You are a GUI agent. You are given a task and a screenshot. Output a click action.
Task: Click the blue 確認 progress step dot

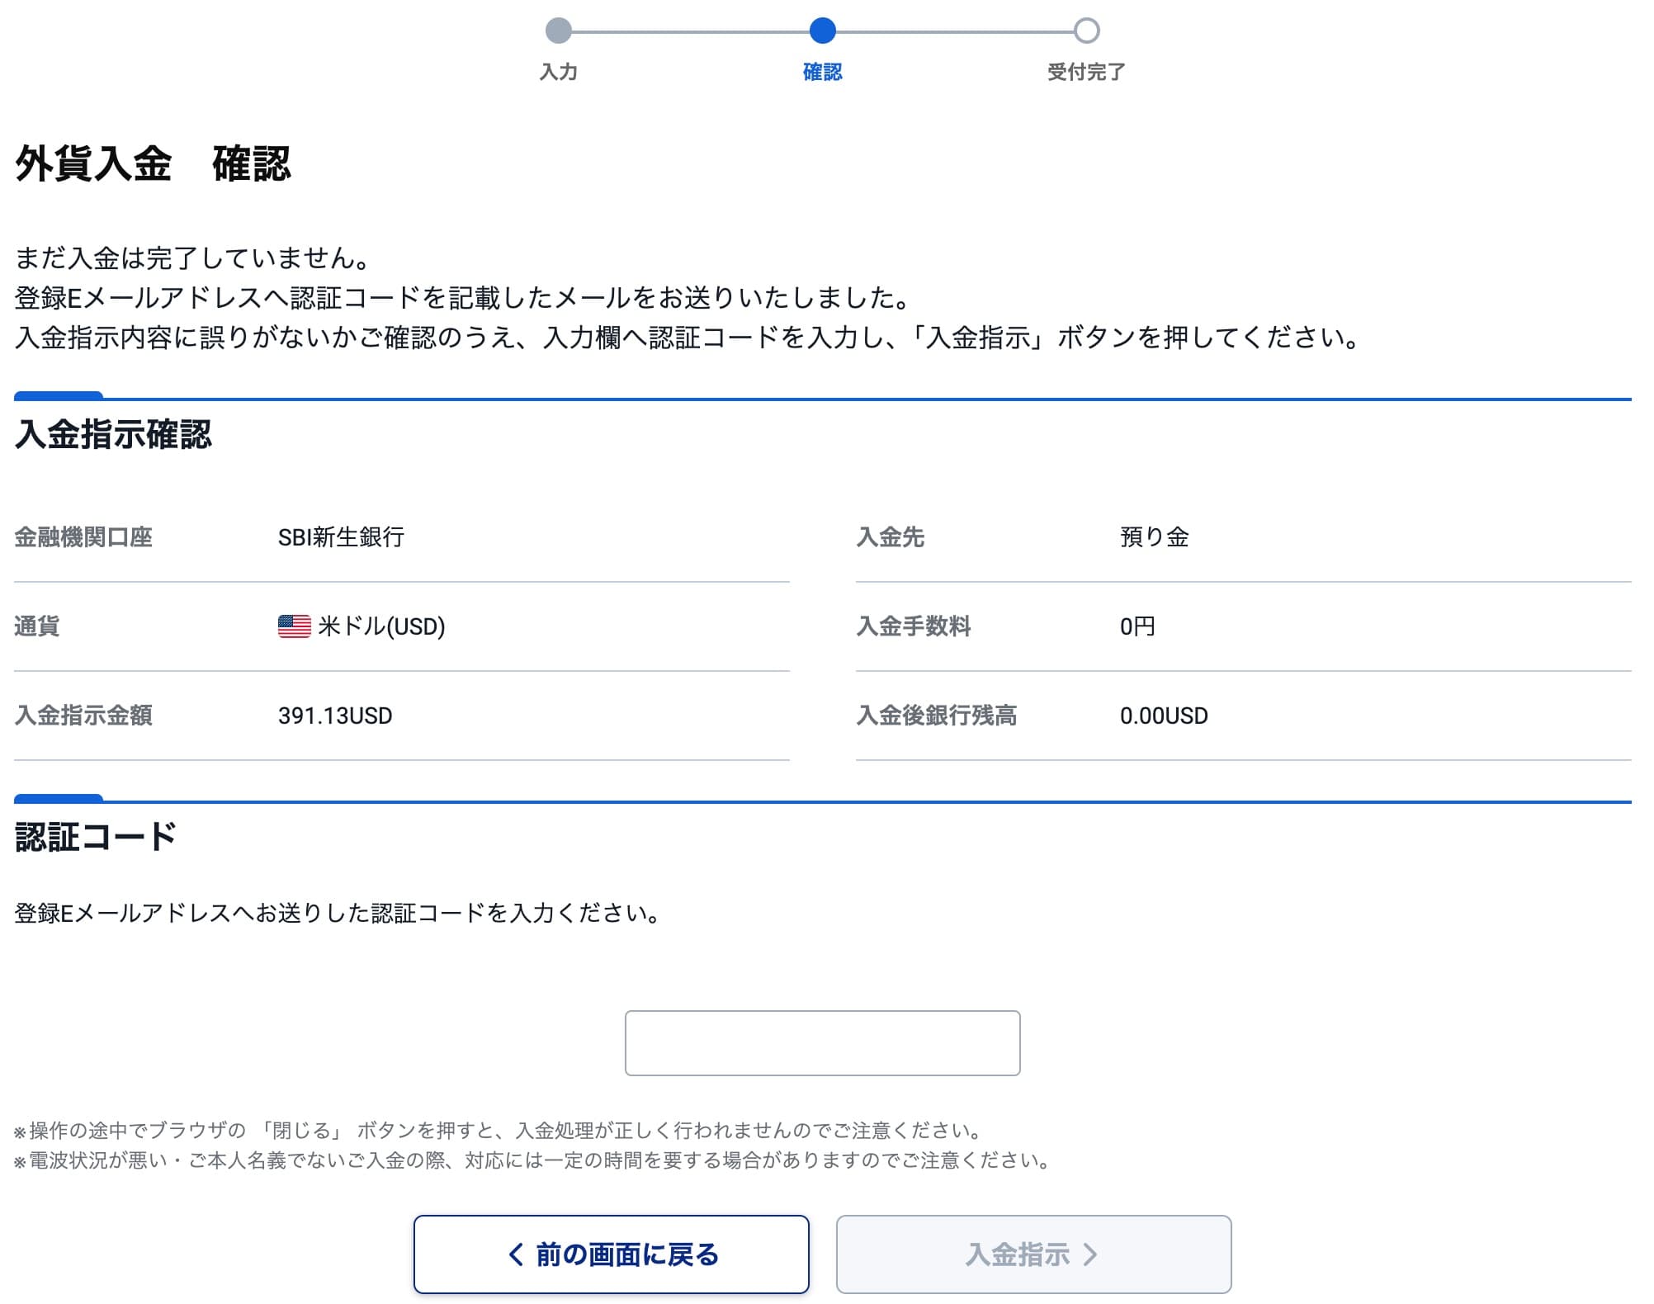click(x=823, y=31)
